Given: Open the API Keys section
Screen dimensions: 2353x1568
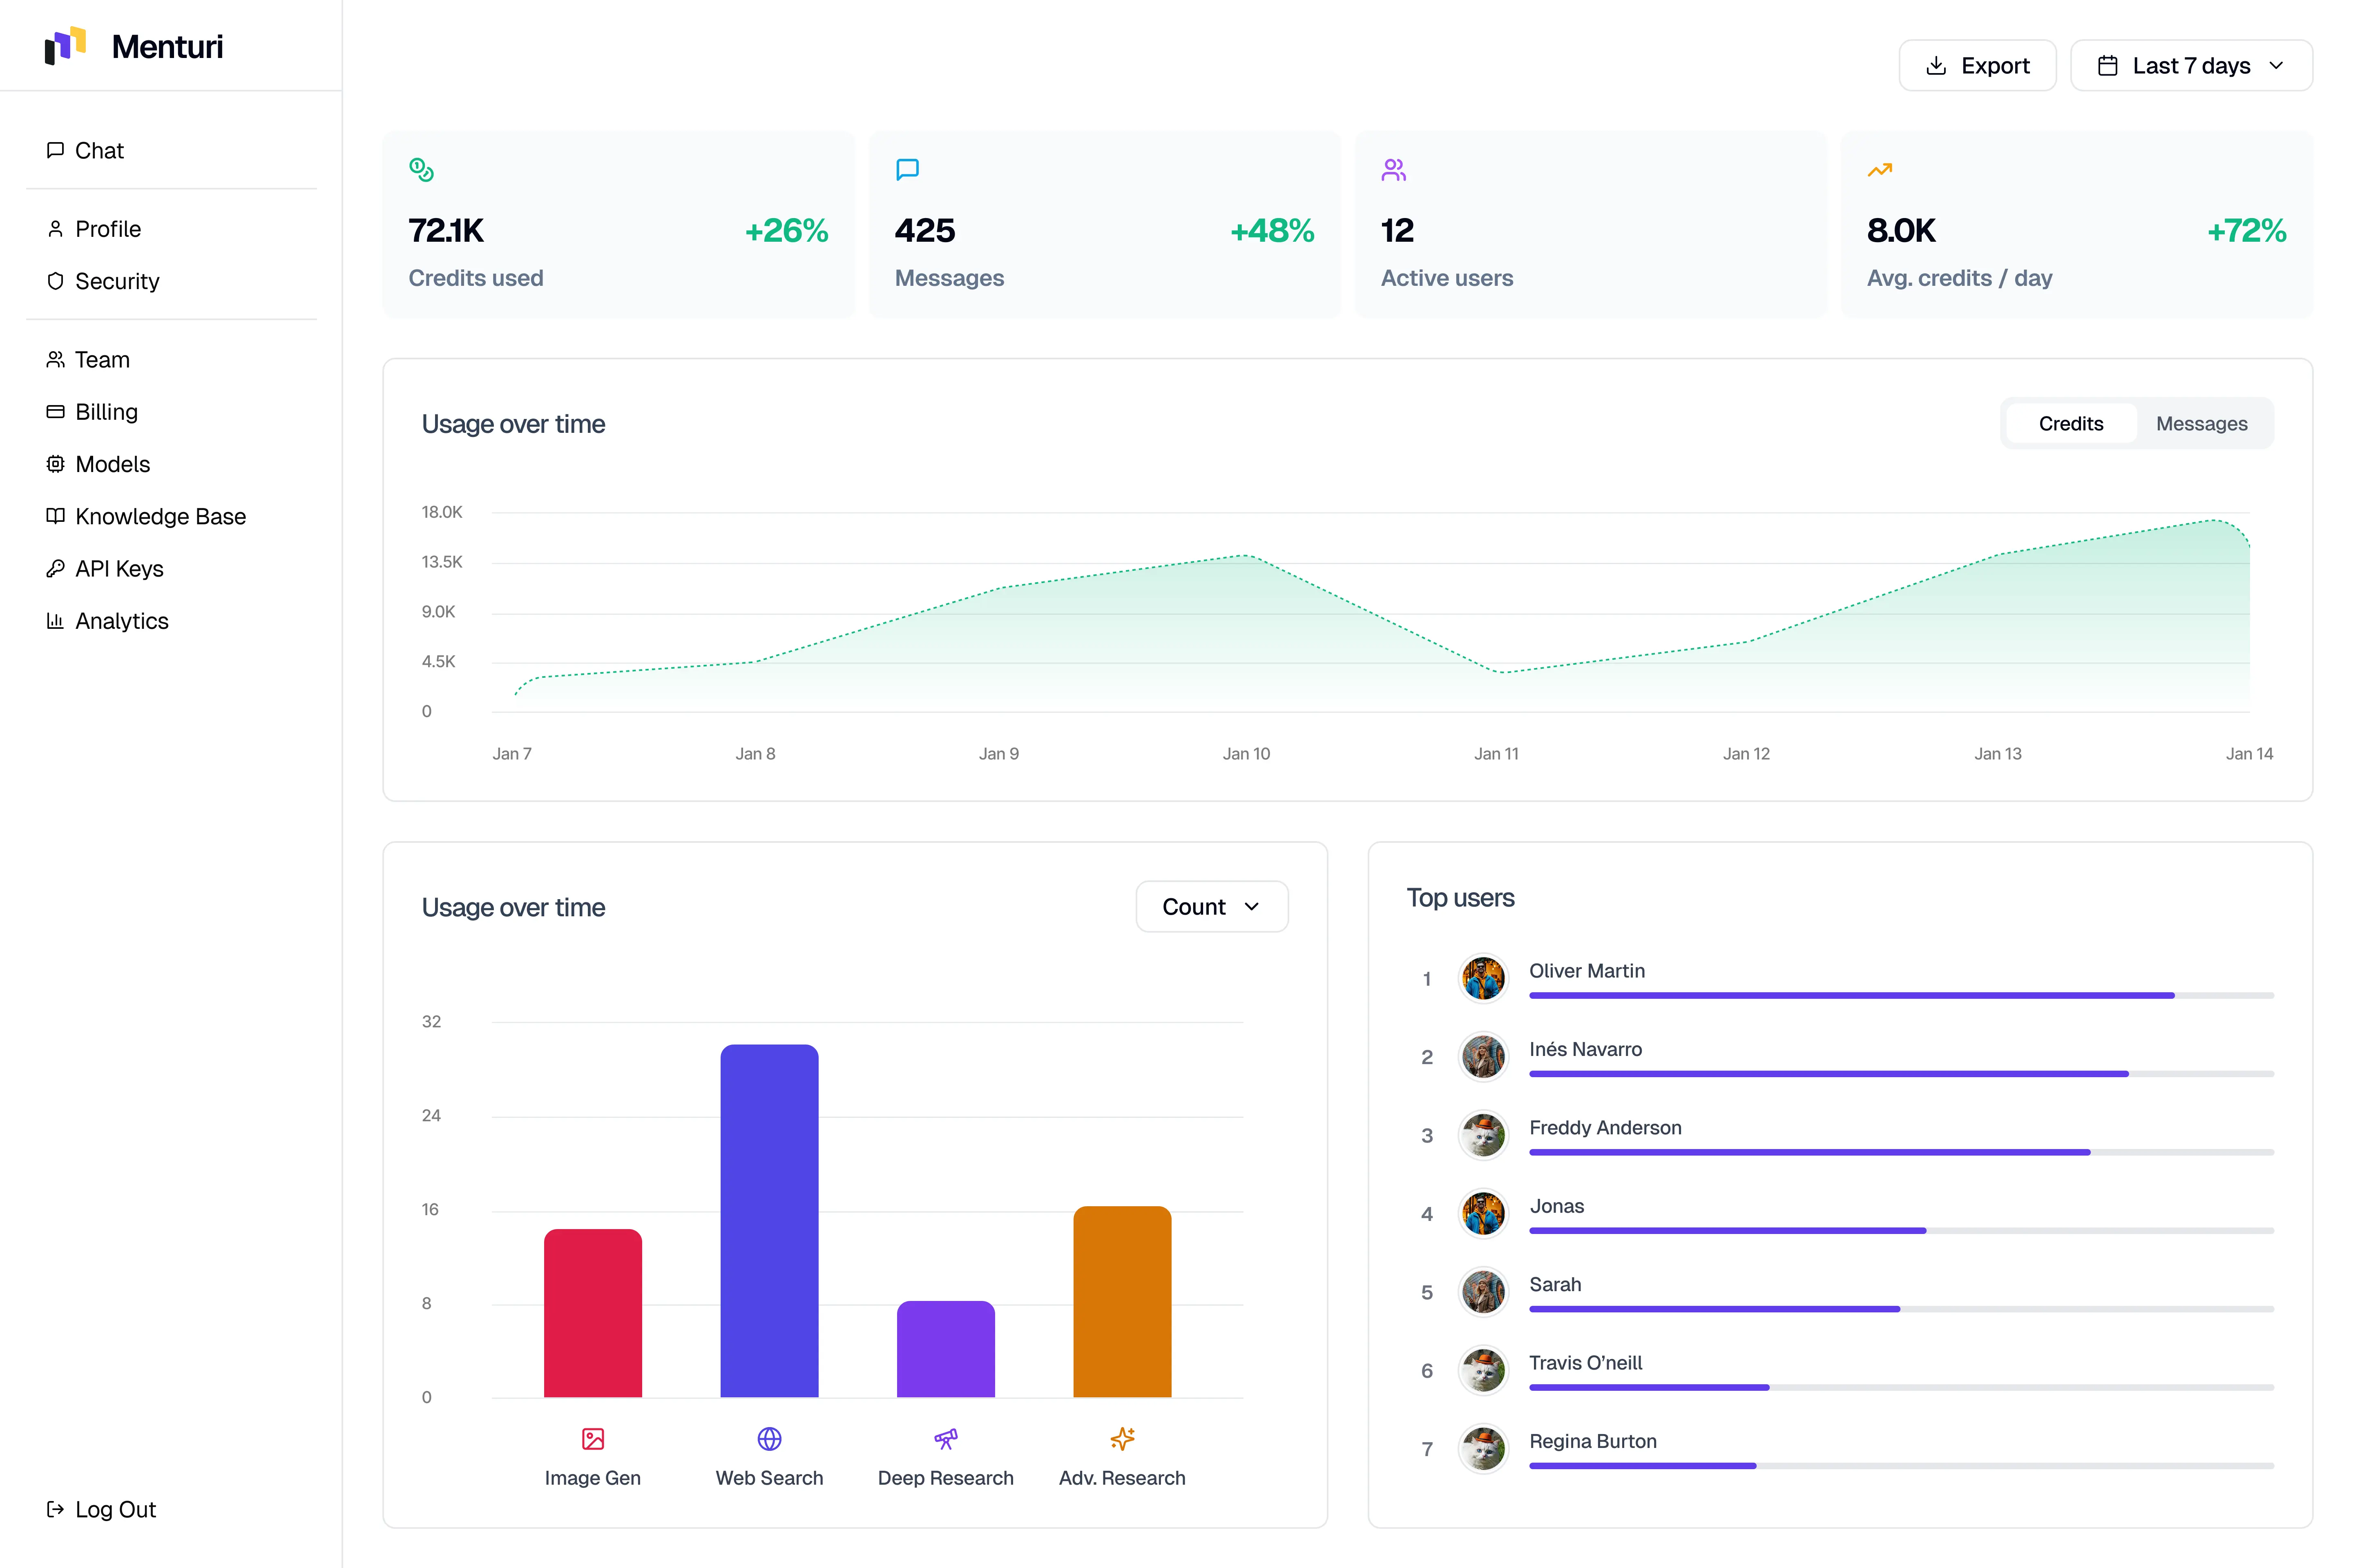Looking at the screenshot, I should [x=119, y=569].
